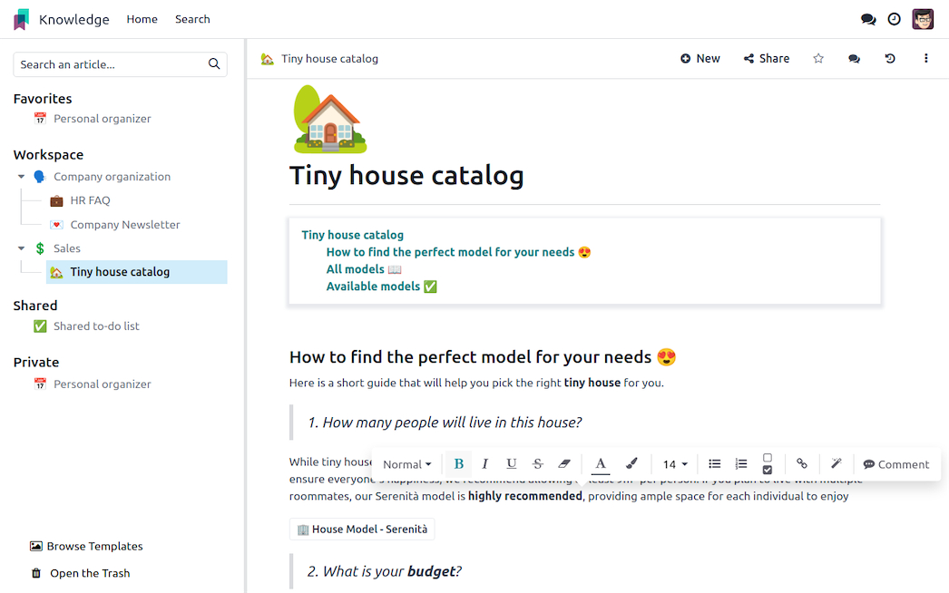Go to the Home menu

coord(142,19)
